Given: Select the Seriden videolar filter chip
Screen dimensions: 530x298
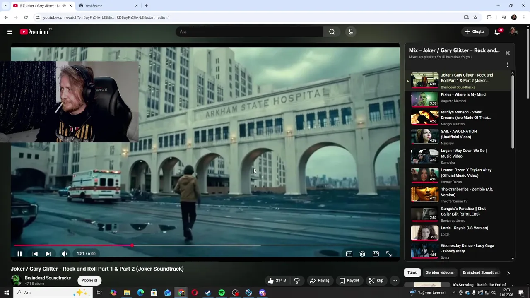Looking at the screenshot, I should 440,272.
